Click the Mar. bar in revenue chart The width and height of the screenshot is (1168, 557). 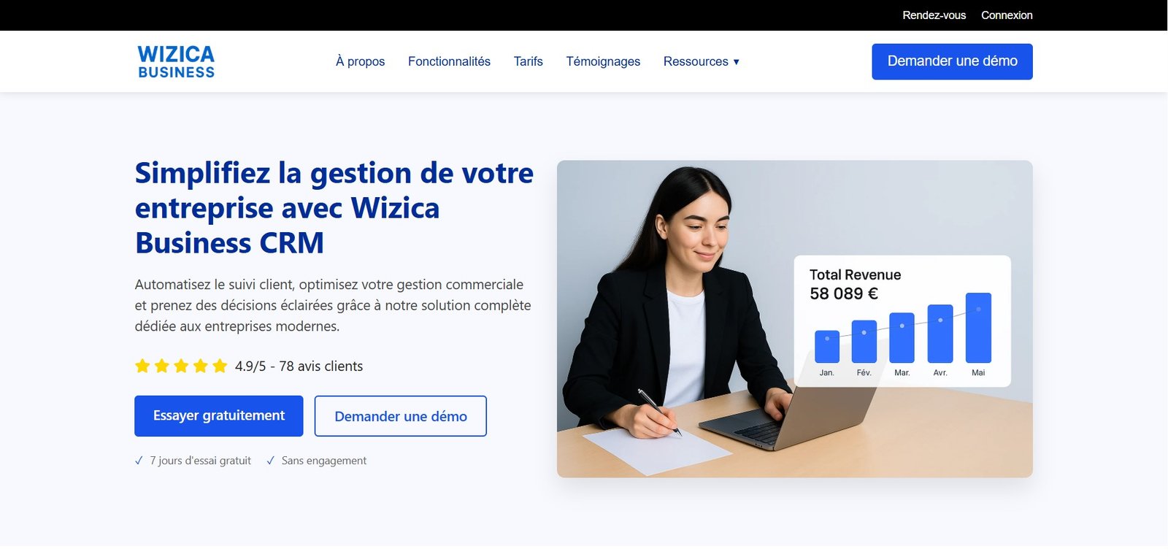pyautogui.click(x=902, y=337)
